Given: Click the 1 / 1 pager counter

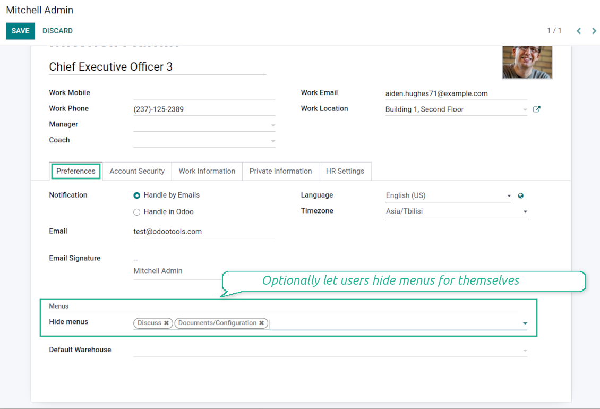Looking at the screenshot, I should [554, 30].
